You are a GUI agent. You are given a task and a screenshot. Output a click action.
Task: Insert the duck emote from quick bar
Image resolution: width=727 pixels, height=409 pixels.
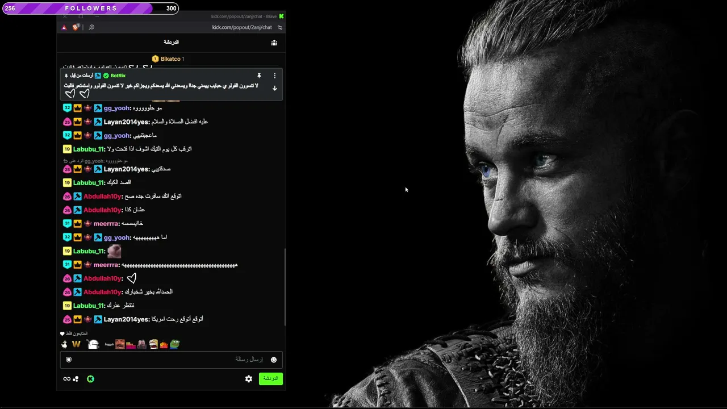(x=64, y=344)
